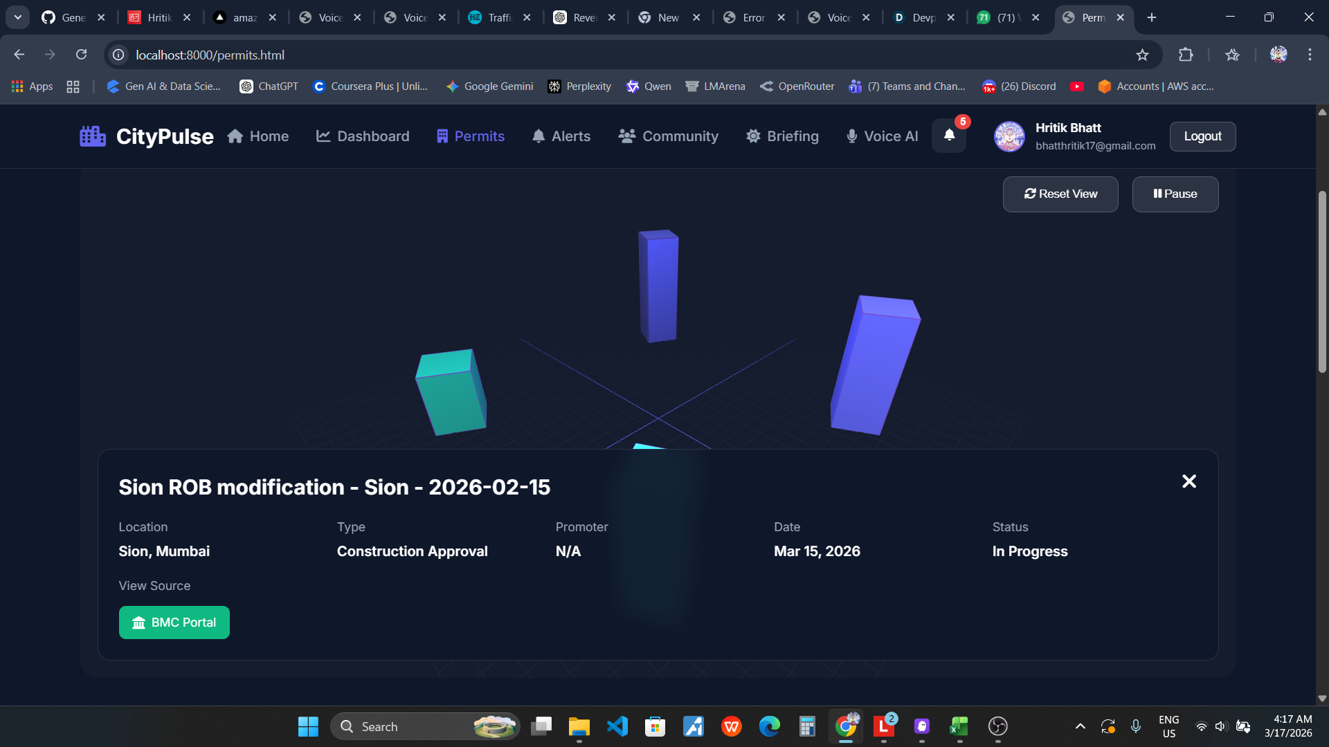Open Chrome three-dot menu

1310,55
